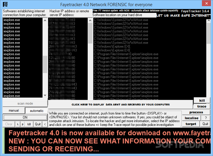Click the small L button

pyautogui.click(x=18, y=124)
